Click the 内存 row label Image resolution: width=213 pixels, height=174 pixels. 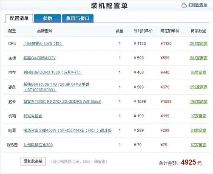(12, 73)
